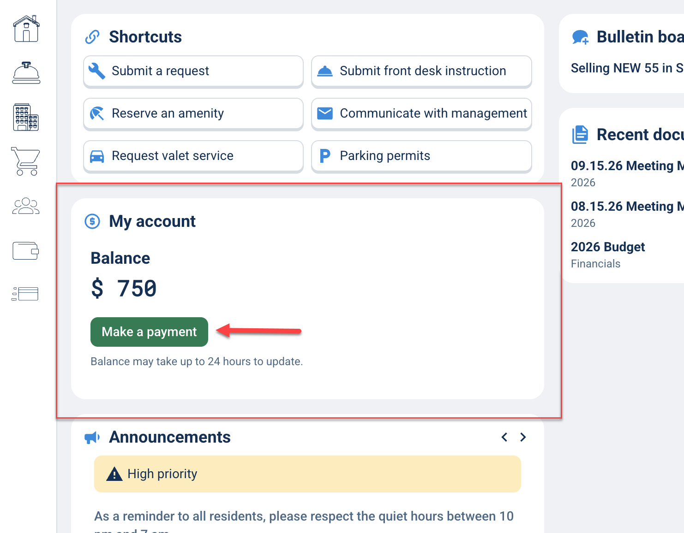
Task: Open the shopping cart sidebar icon
Action: click(x=26, y=161)
